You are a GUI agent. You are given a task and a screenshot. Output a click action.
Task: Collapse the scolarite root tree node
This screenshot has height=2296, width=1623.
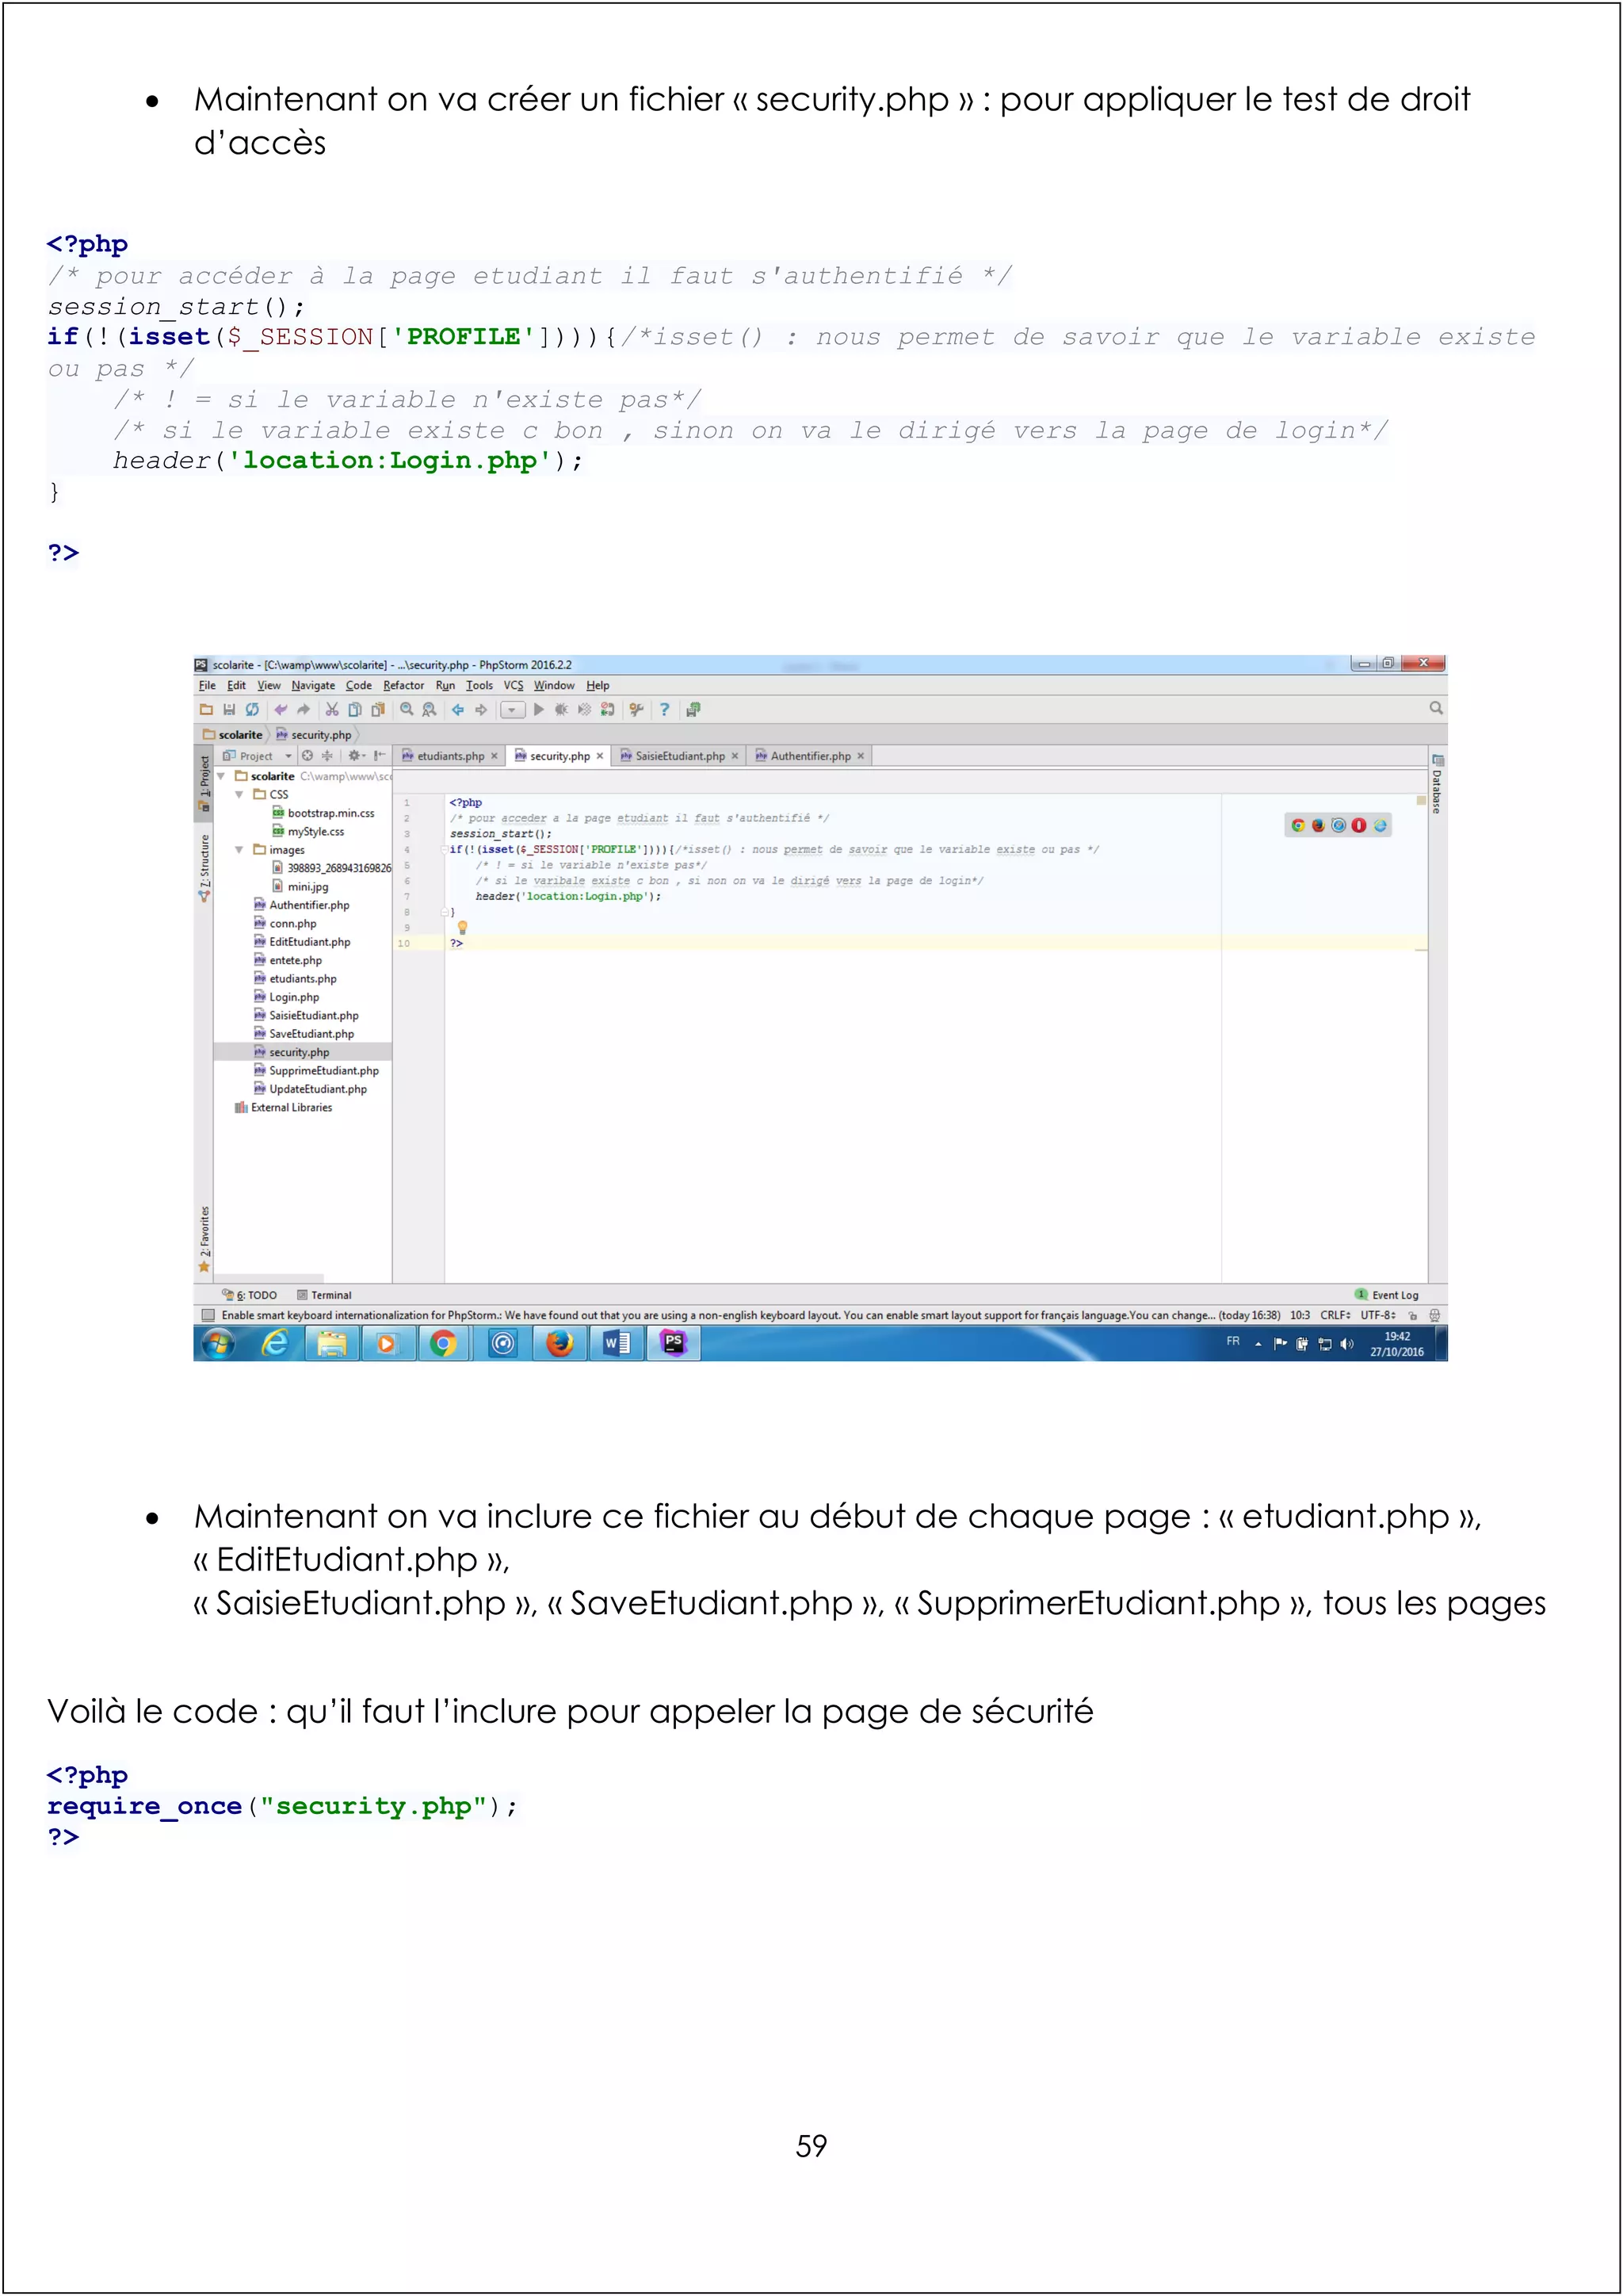221,776
